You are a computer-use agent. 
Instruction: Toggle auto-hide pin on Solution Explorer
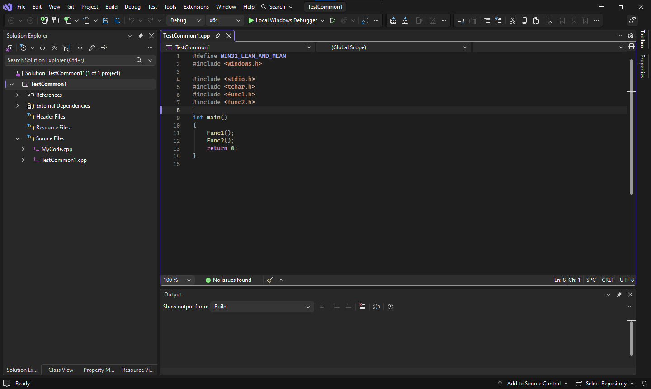(141, 36)
